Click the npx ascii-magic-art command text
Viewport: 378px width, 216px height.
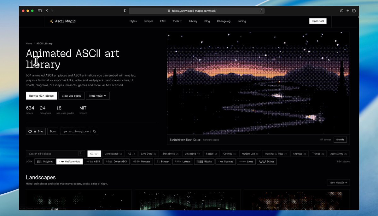[77, 132]
